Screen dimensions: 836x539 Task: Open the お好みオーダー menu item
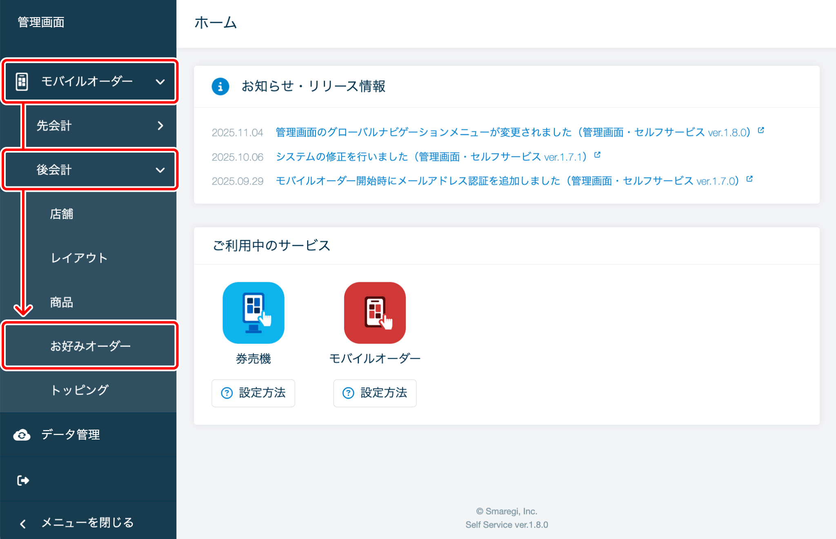point(90,346)
